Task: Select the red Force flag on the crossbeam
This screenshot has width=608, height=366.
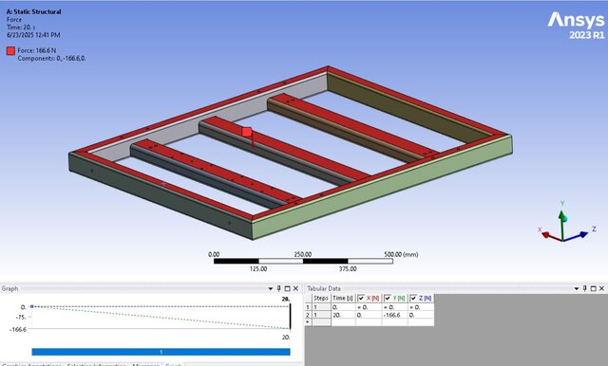Action: coord(247,132)
